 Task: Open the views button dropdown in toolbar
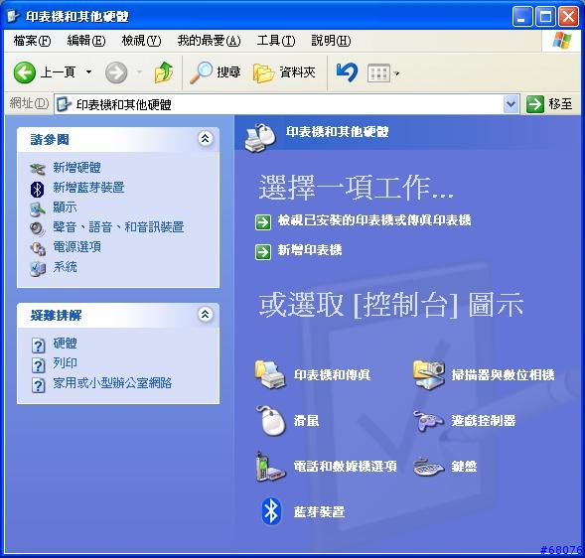396,73
